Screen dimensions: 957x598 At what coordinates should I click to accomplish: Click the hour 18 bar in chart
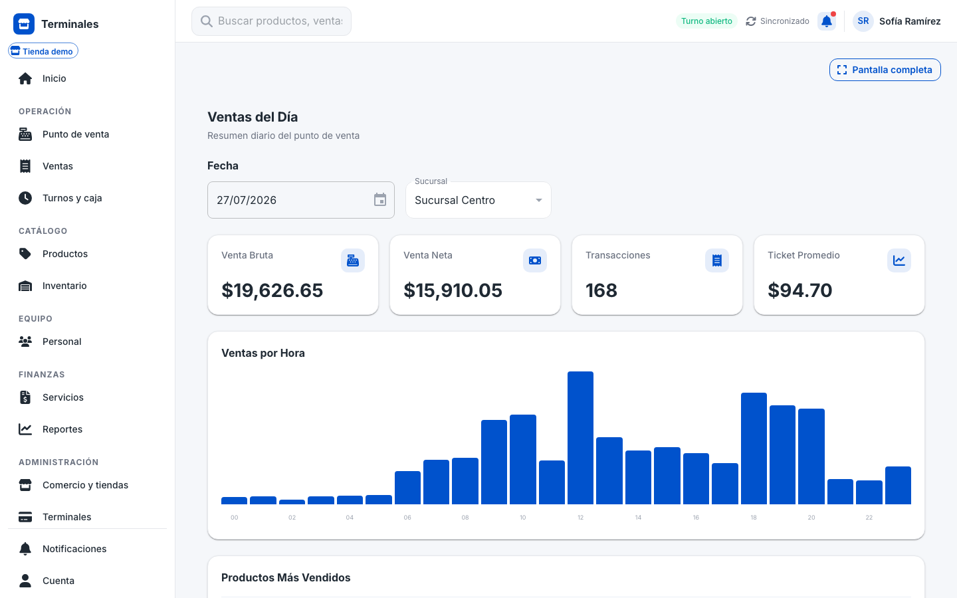click(x=754, y=448)
